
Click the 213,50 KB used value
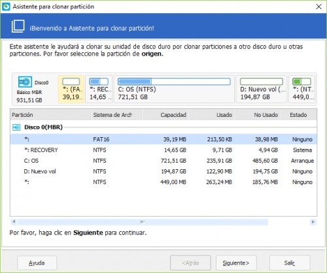[220, 139]
